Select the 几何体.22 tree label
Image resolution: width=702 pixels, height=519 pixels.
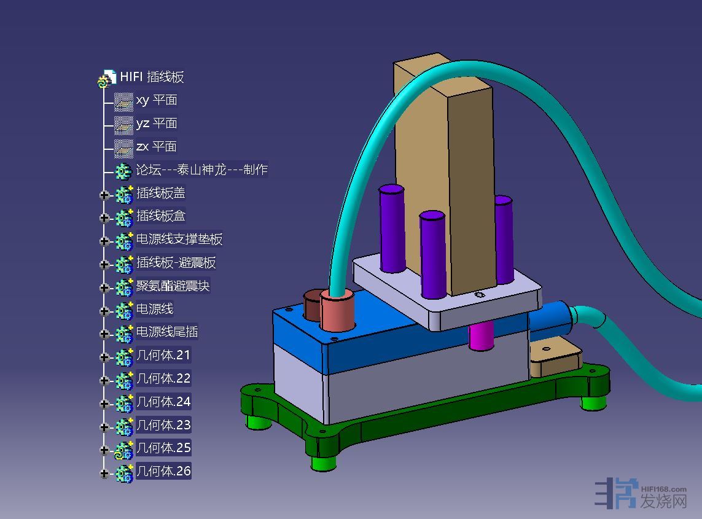tap(163, 378)
